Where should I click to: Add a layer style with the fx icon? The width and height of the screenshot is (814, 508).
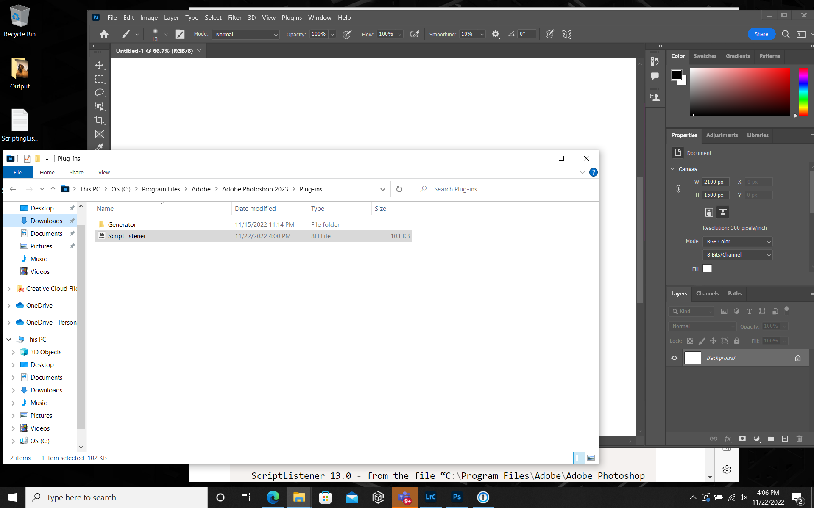[x=728, y=439]
